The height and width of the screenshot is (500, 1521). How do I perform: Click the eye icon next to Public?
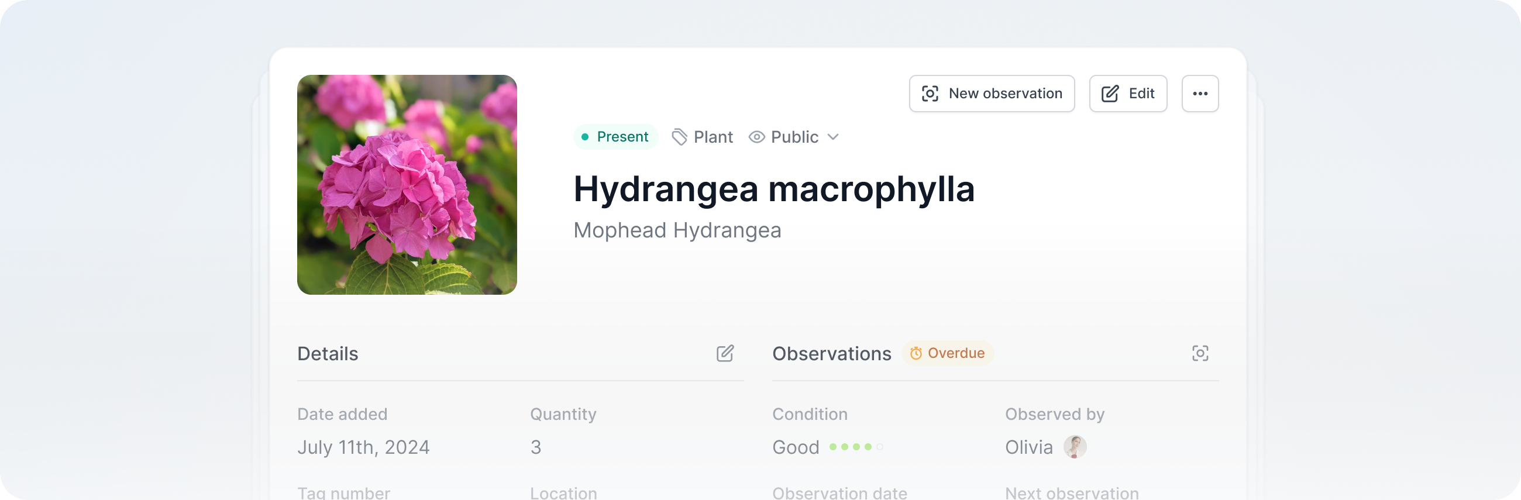point(756,137)
